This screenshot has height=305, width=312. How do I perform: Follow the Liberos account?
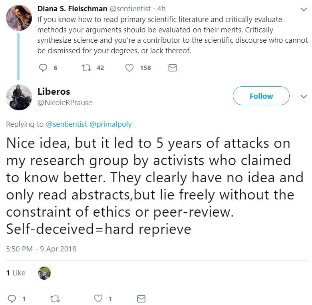coord(261,96)
